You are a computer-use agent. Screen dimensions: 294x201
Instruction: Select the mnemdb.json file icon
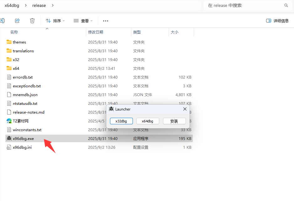(x=9, y=95)
